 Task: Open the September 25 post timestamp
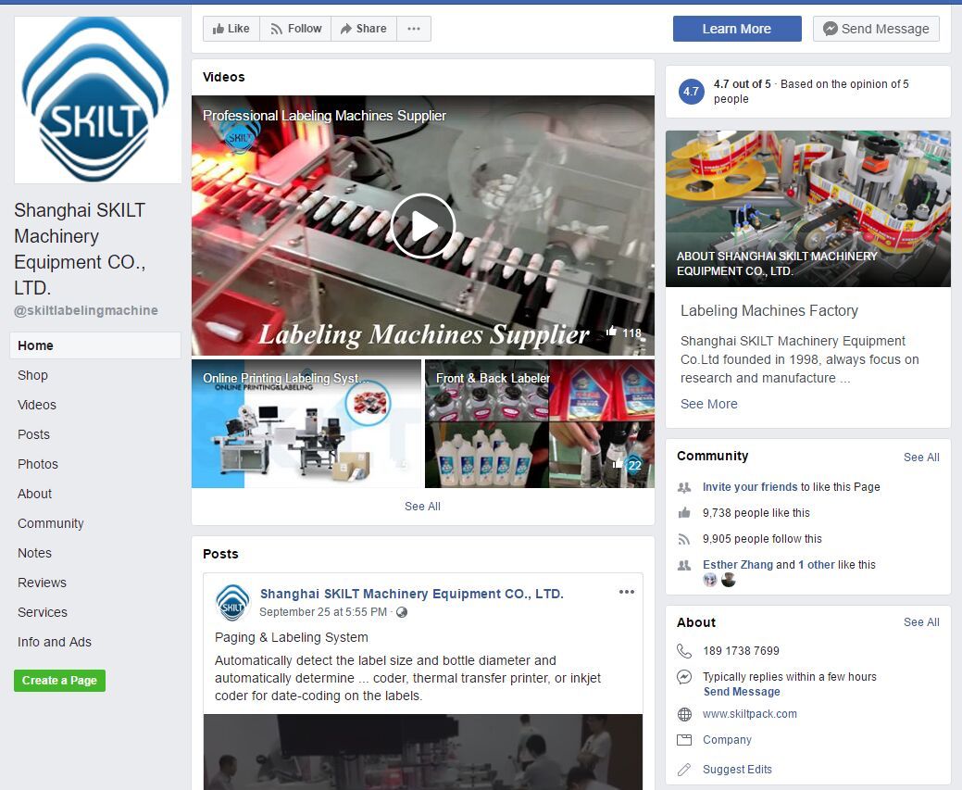(x=323, y=612)
